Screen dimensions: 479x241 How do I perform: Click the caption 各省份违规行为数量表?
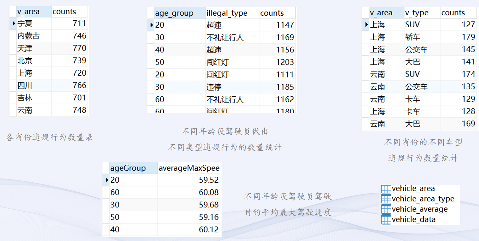(x=50, y=137)
